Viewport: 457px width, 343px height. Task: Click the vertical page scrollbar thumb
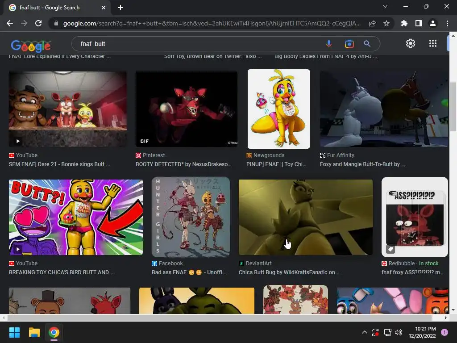[453, 107]
